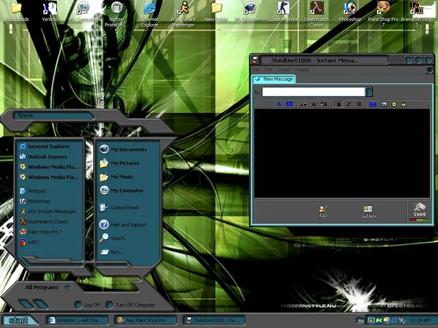Open the To field dropdown arrow
The height and width of the screenshot is (328, 438).
click(369, 92)
